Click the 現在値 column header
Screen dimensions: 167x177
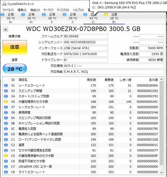pyautogui.click(x=91, y=80)
